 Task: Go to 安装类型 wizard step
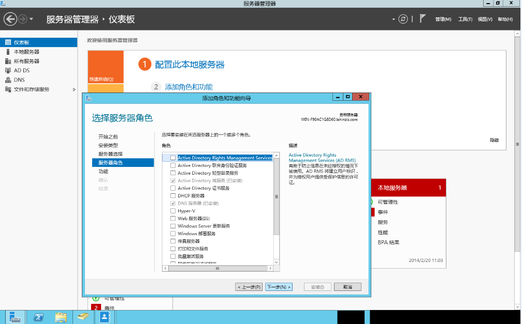pyautogui.click(x=108, y=145)
